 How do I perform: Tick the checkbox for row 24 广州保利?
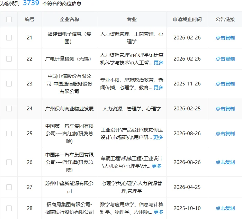tap(9, 109)
